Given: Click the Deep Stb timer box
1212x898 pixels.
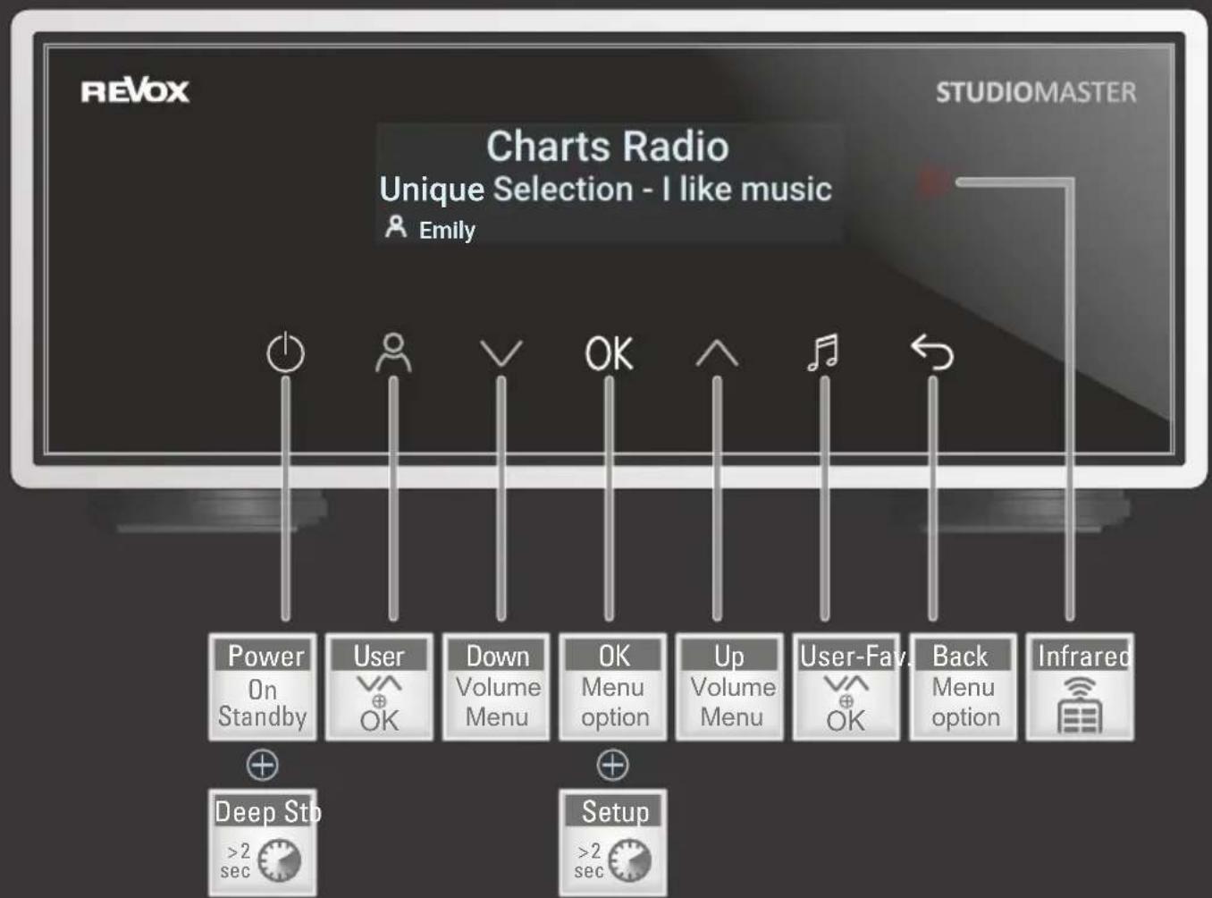Looking at the screenshot, I should click(x=263, y=842).
